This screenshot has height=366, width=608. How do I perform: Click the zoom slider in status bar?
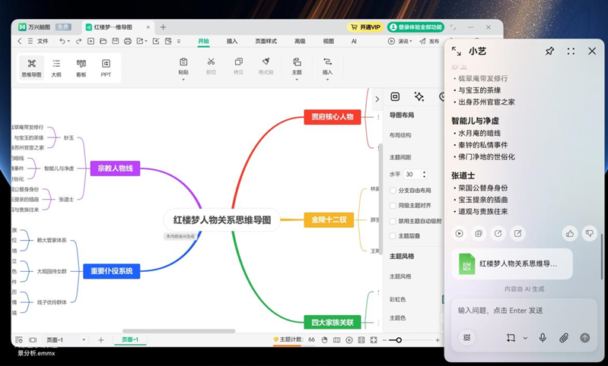pyautogui.click(x=399, y=340)
